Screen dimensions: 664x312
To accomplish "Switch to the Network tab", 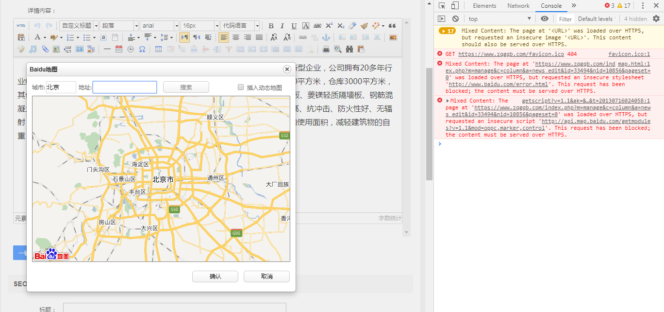I will click(x=518, y=6).
